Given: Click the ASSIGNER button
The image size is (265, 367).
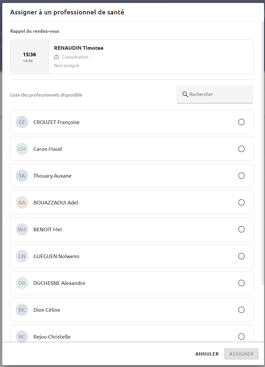Looking at the screenshot, I should [x=241, y=354].
